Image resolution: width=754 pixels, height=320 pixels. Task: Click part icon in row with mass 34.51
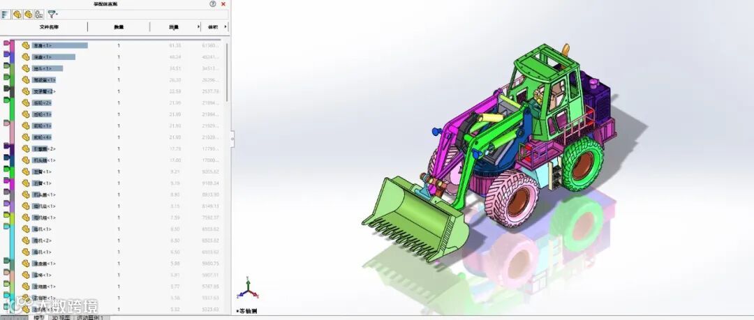26,68
